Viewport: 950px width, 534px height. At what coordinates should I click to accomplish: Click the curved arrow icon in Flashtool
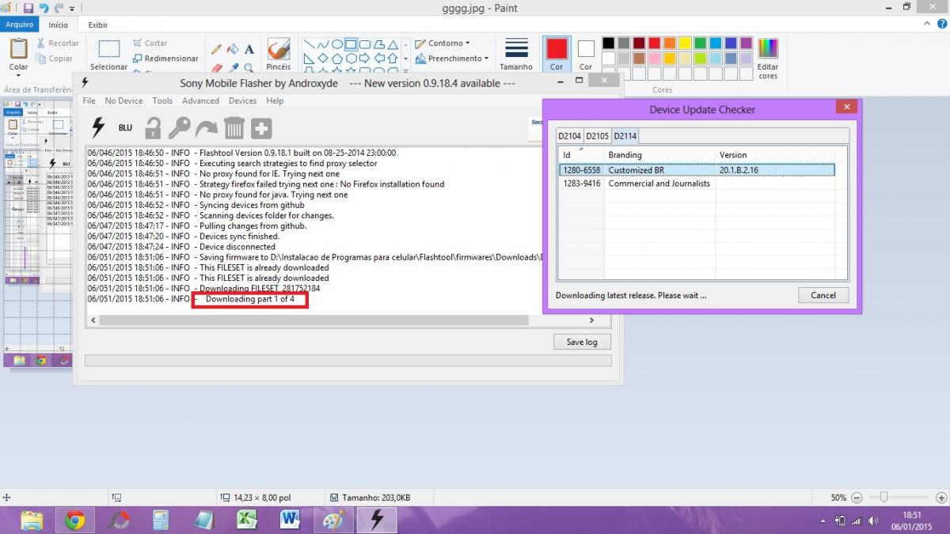point(207,128)
